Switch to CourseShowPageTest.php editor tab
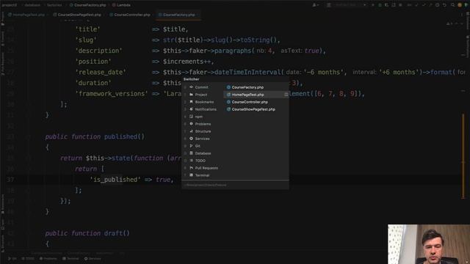470x264 pixels. (79, 15)
